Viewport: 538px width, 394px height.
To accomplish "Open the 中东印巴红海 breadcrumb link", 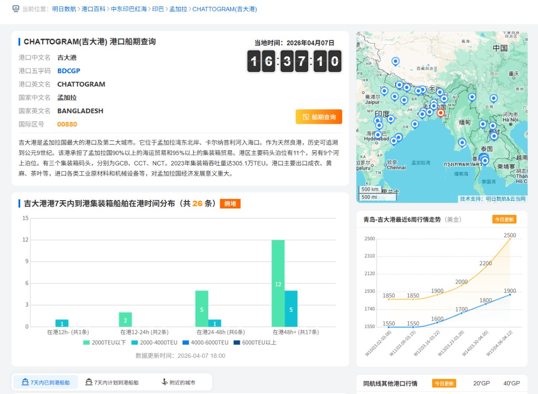I will [x=128, y=9].
